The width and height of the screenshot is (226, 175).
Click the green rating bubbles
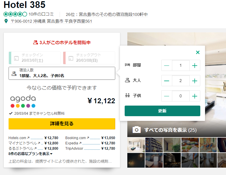[x=15, y=14]
